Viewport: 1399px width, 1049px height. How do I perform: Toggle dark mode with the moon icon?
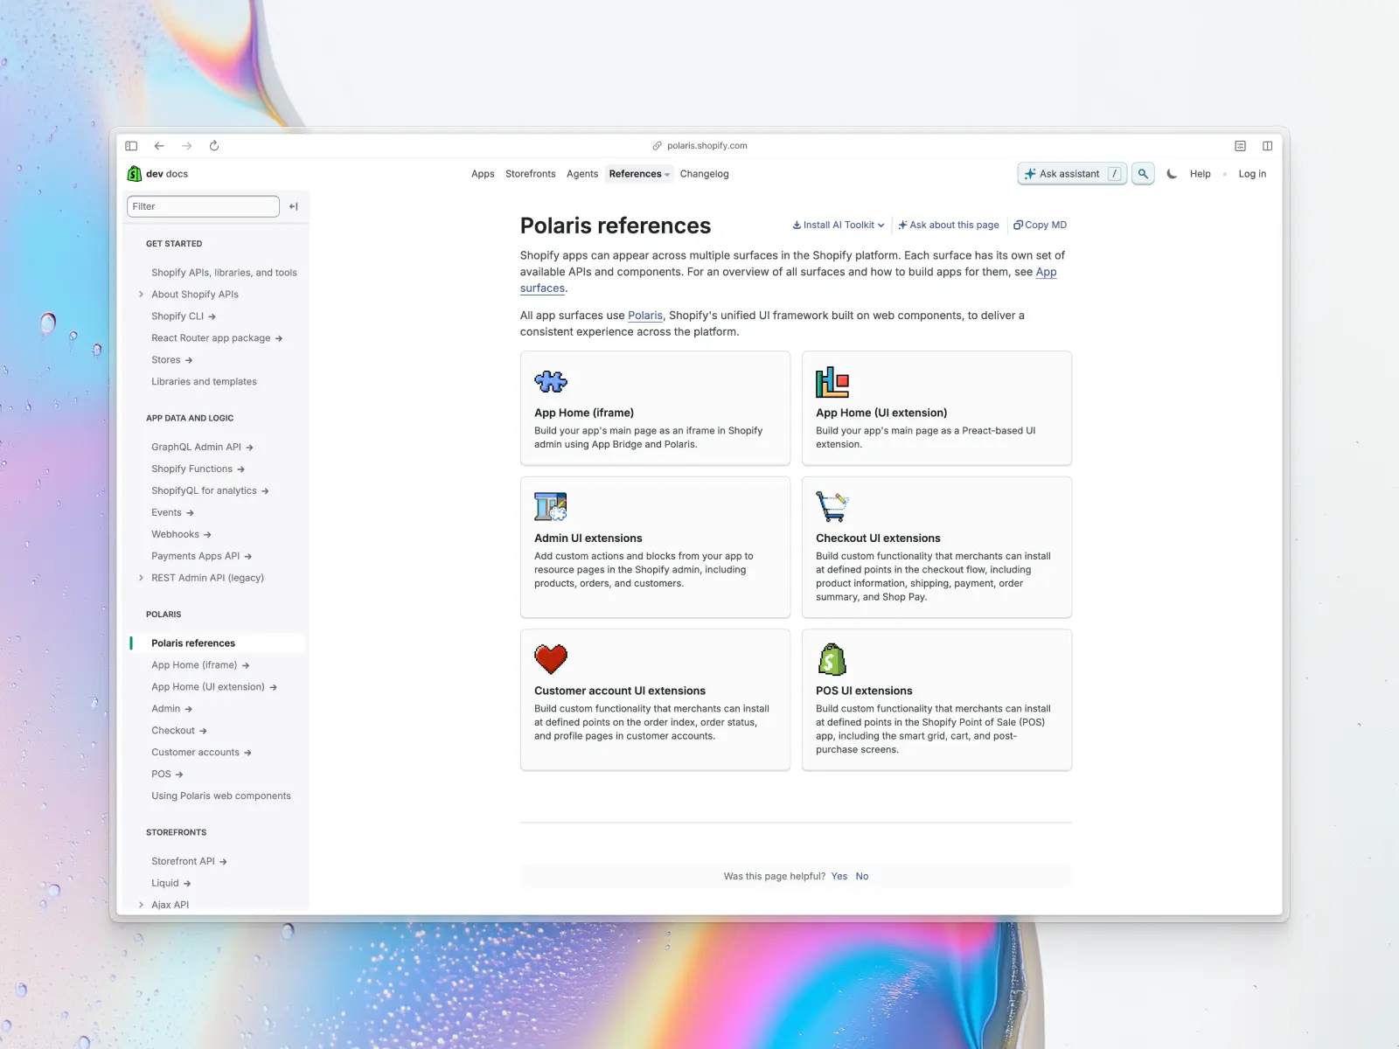(x=1172, y=174)
